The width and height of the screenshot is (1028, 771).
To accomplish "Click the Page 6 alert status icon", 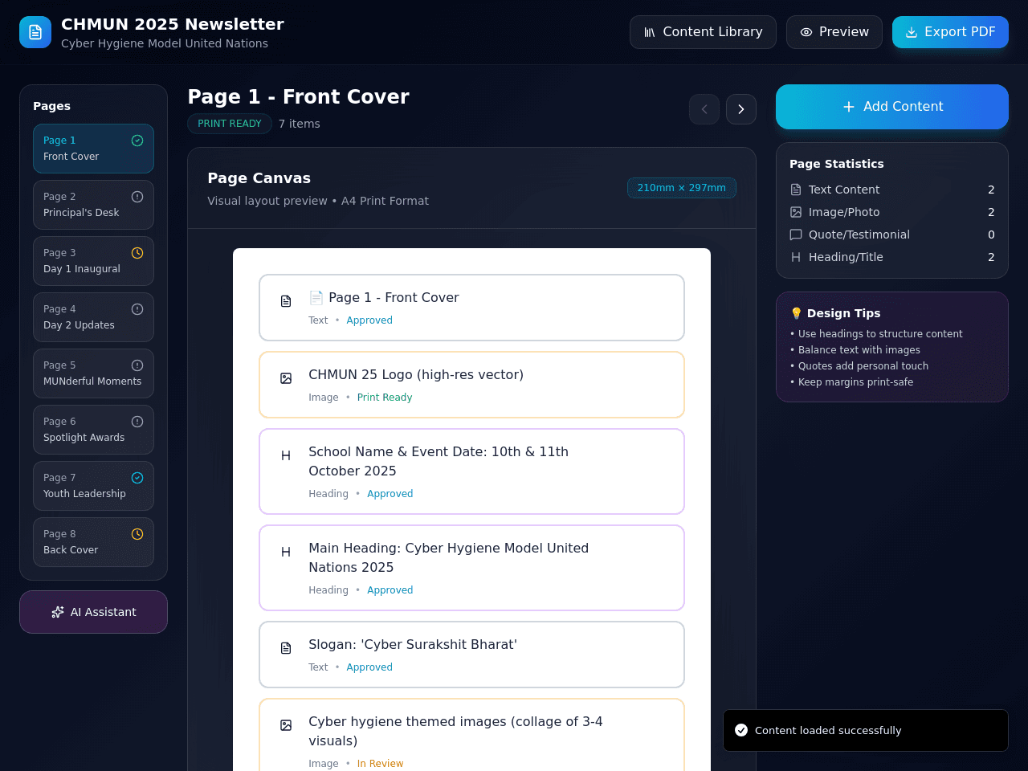I will (x=137, y=422).
